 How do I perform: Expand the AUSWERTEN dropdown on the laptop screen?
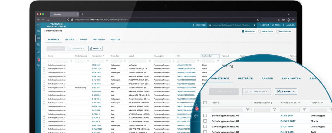pyautogui.click(x=77, y=49)
